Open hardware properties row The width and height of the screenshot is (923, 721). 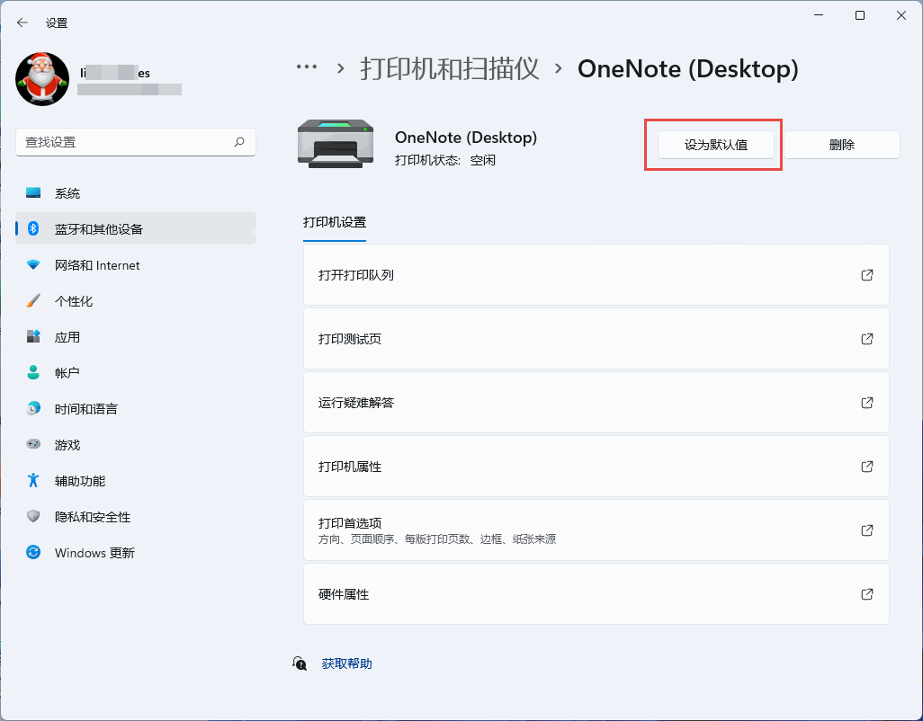(596, 594)
